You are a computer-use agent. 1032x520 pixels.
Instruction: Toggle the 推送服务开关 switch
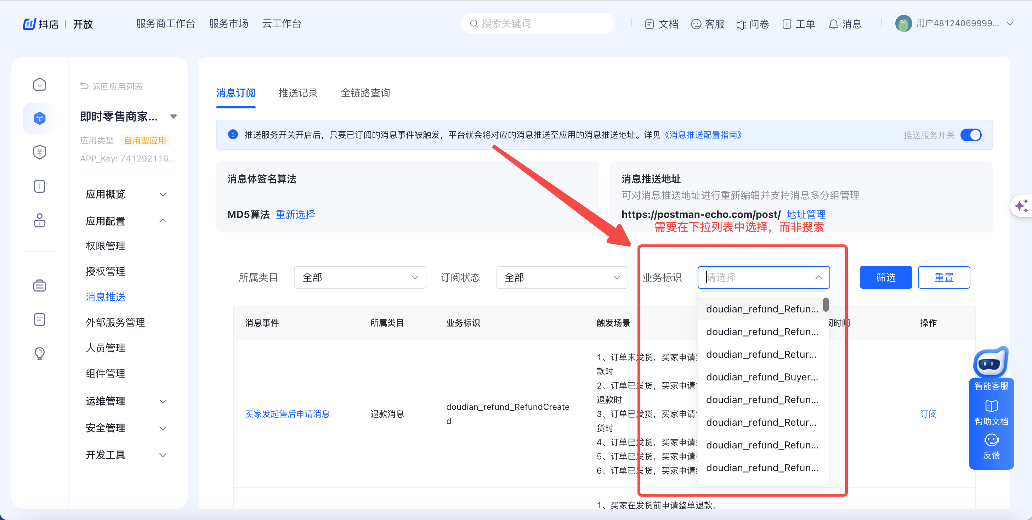pos(971,135)
